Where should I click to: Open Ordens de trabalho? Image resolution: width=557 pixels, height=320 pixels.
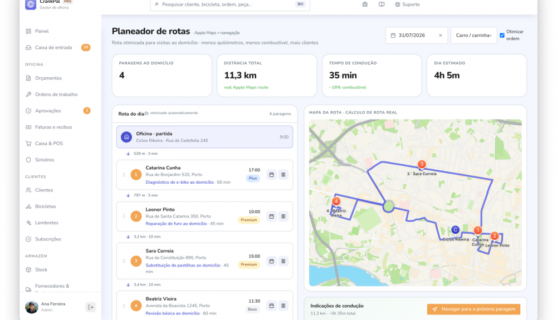click(x=56, y=95)
